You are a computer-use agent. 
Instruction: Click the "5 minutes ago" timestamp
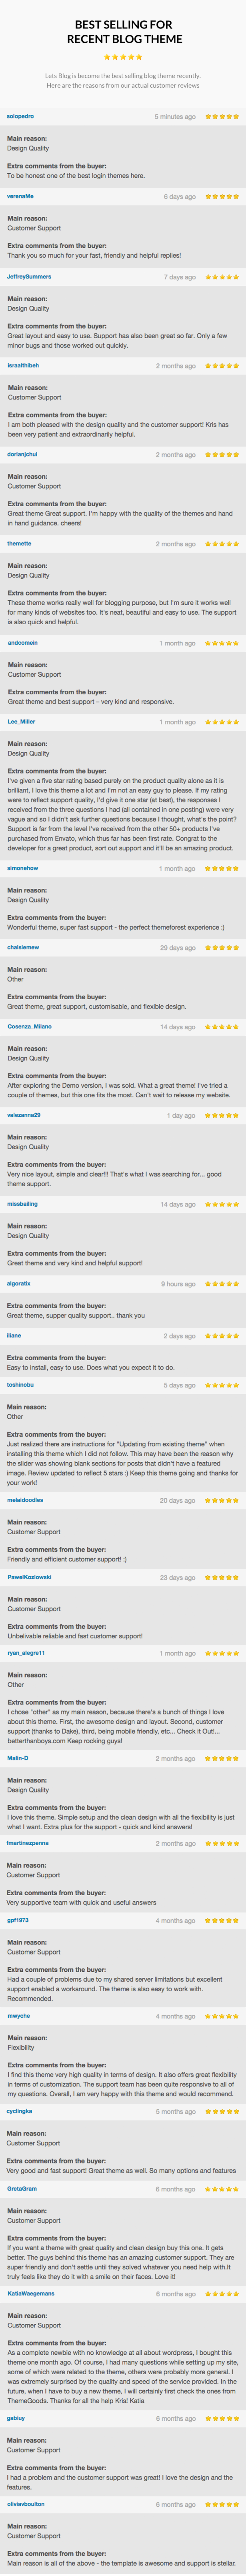(175, 117)
